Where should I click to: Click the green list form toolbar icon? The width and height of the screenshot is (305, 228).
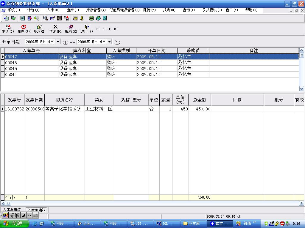pyautogui.click(x=23, y=18)
